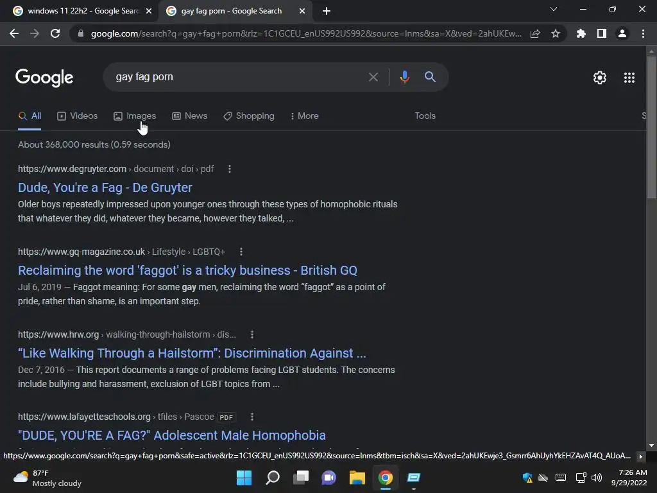Viewport: 657px width, 493px height.
Task: Click the Google logo
Action: tap(44, 78)
